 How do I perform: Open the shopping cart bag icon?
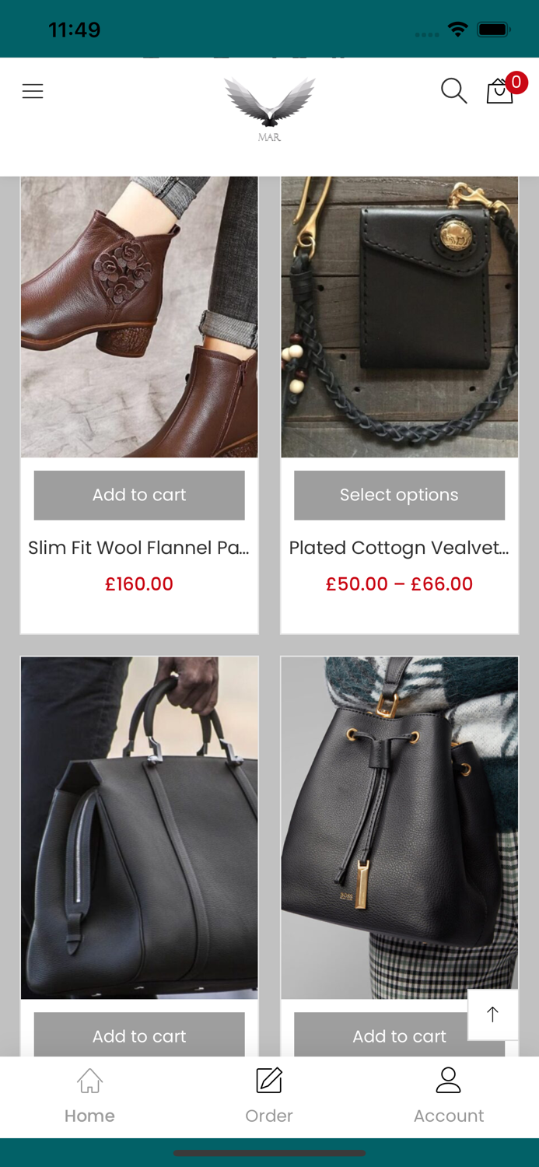pos(499,92)
